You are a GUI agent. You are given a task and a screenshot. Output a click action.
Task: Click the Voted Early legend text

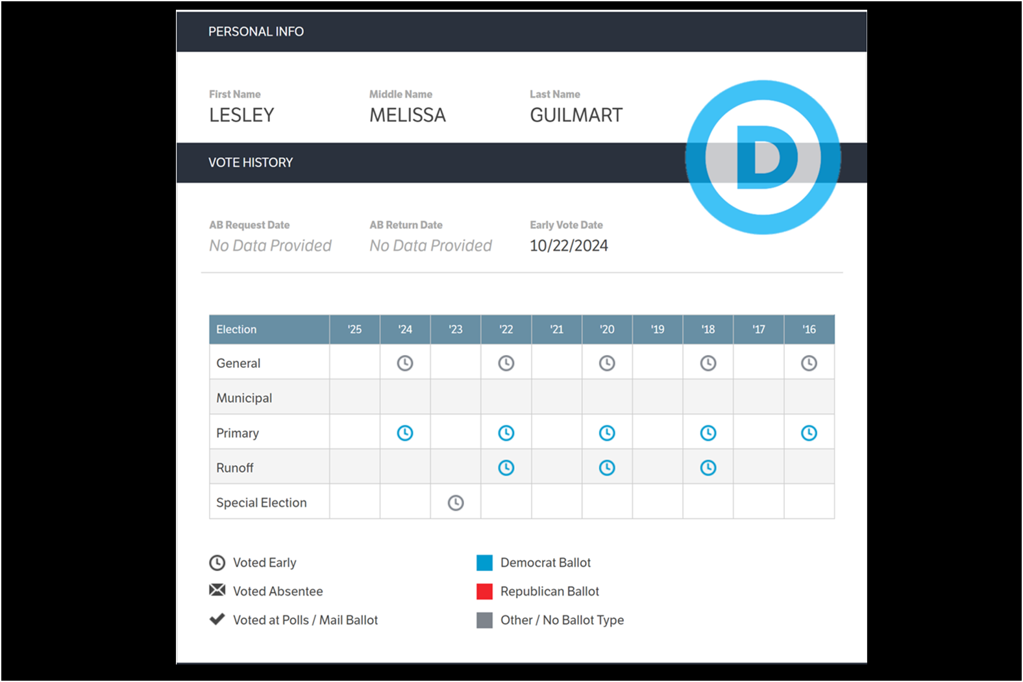tap(265, 563)
